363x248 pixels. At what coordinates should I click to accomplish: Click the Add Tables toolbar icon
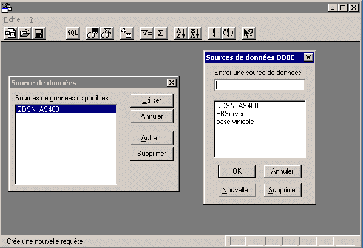pos(127,33)
